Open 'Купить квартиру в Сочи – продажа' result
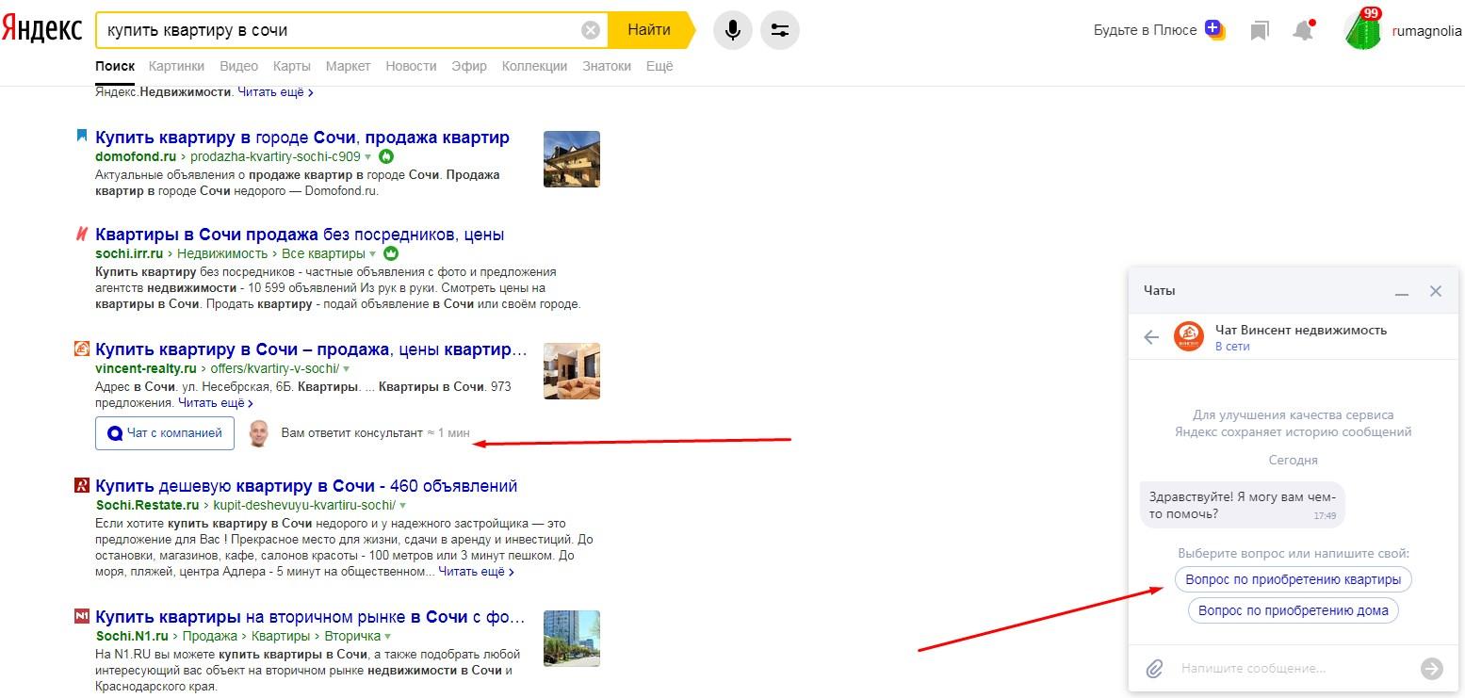1465x698 pixels. pos(311,349)
